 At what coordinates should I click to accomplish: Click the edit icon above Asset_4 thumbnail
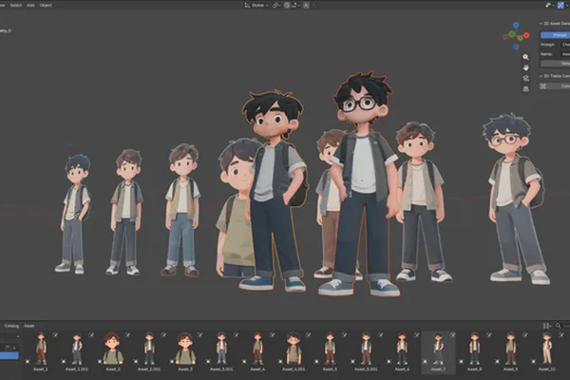tap(273, 334)
